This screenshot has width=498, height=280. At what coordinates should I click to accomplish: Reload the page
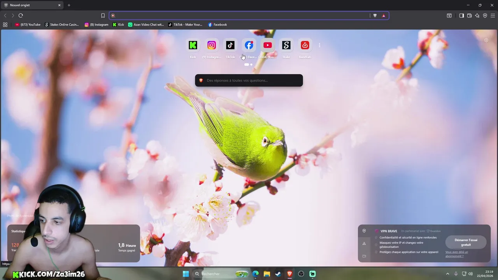21,16
